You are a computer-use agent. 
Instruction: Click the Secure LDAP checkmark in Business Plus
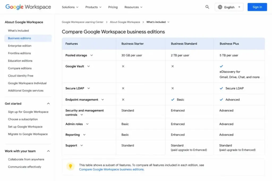221,88
